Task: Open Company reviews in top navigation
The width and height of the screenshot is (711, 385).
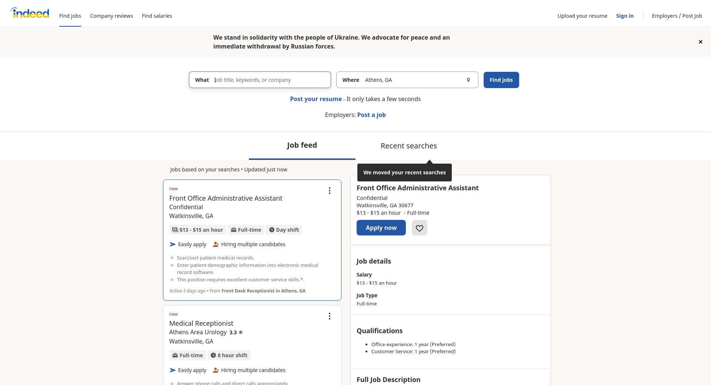Action: pos(111,16)
